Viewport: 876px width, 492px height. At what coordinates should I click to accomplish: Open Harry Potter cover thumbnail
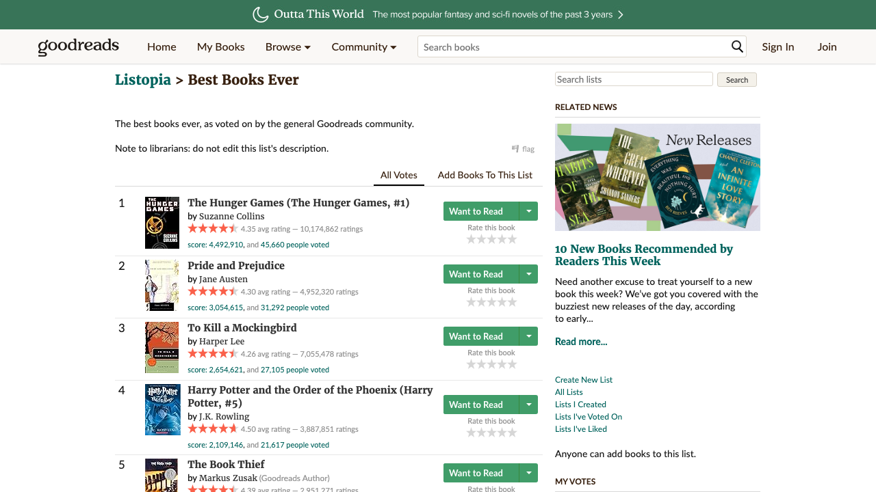(163, 409)
